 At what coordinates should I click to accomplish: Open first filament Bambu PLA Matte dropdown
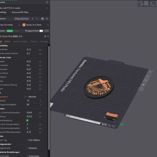[9, 25]
